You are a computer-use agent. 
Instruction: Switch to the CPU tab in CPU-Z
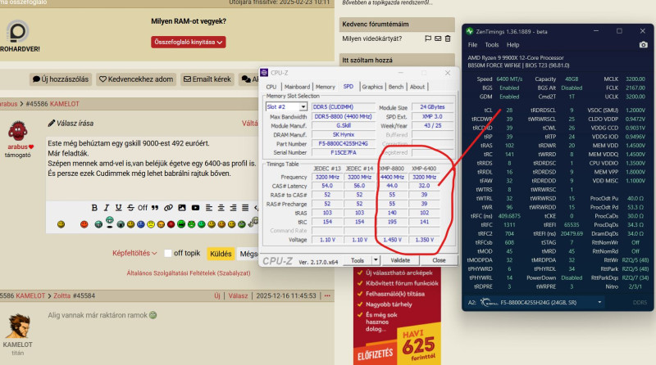tap(271, 87)
